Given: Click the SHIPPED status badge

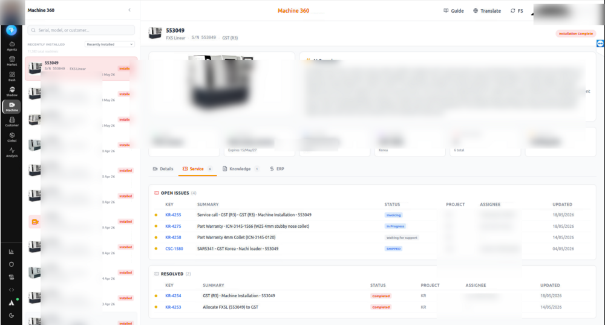Looking at the screenshot, I should coord(393,249).
